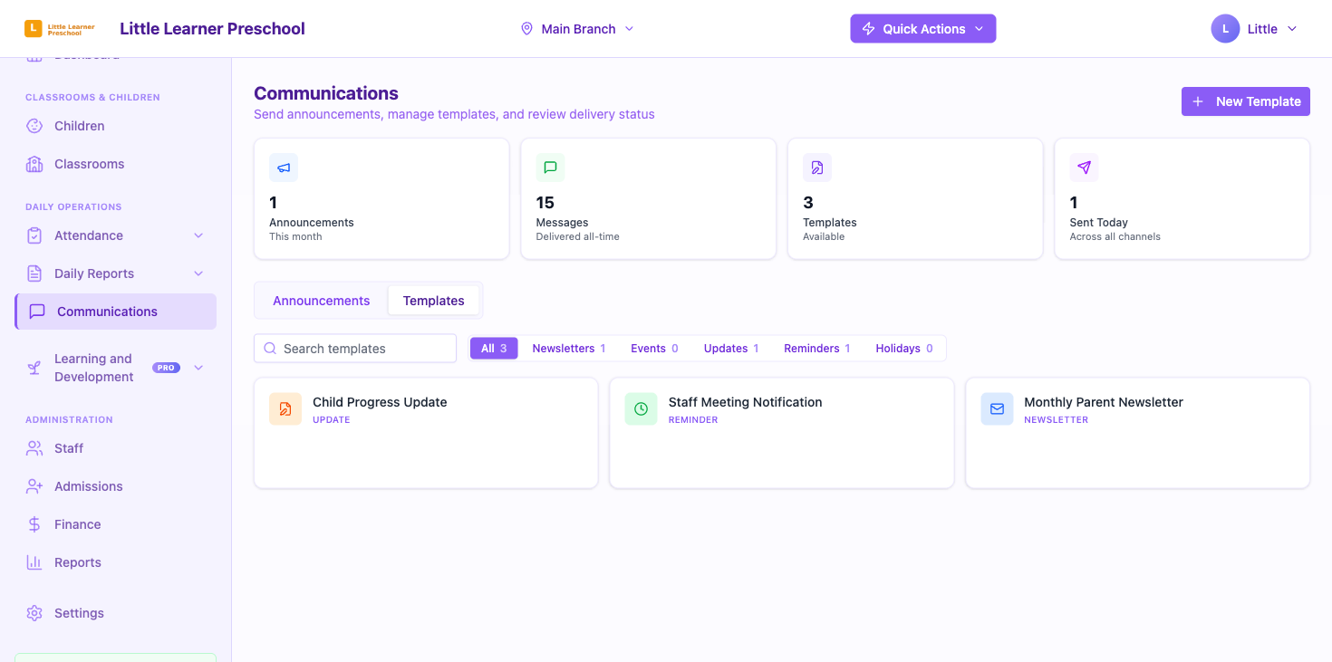Image resolution: width=1332 pixels, height=662 pixels.
Task: Open the Staff Meeting Notification template card
Action: tap(782, 433)
